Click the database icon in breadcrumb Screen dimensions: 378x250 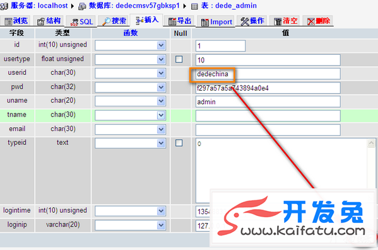tap(83, 6)
